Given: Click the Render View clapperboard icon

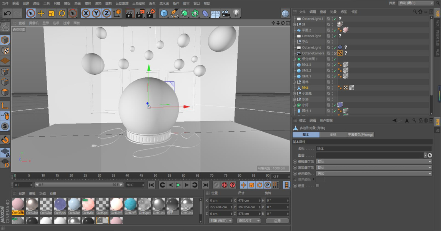Looking at the screenshot, I should click(x=129, y=13).
